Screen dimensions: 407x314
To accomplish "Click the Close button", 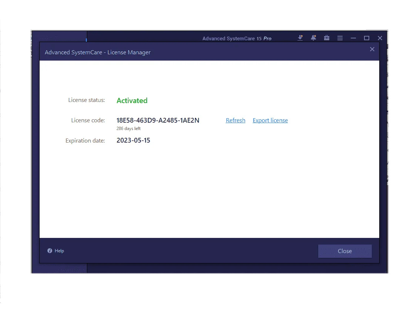I will coord(345,251).
